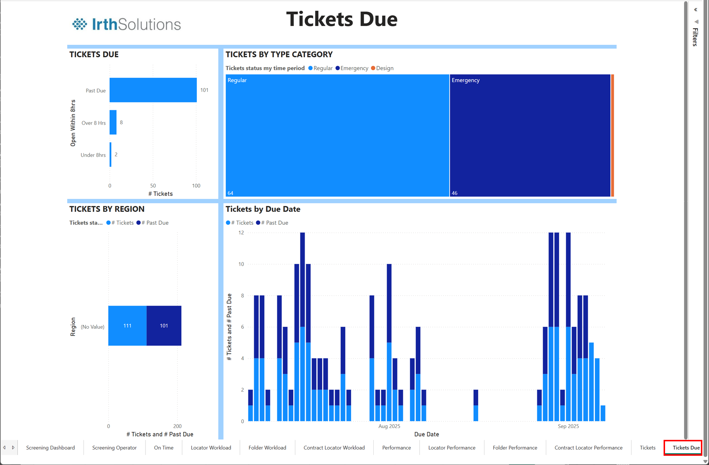
Task: Select # Tickets legend in Tickets by Due Date
Action: pyautogui.click(x=240, y=223)
